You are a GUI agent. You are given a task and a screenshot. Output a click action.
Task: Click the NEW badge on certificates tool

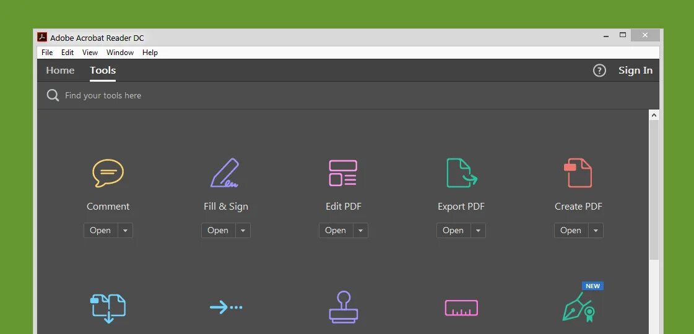click(x=592, y=286)
